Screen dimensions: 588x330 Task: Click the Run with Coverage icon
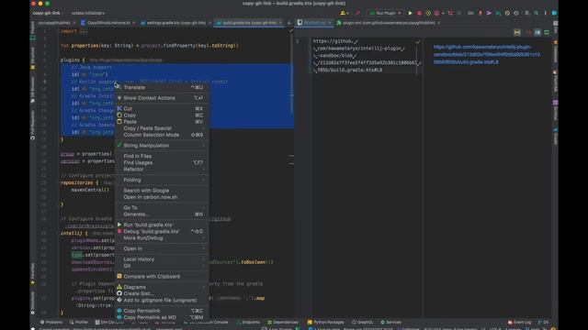point(428,13)
